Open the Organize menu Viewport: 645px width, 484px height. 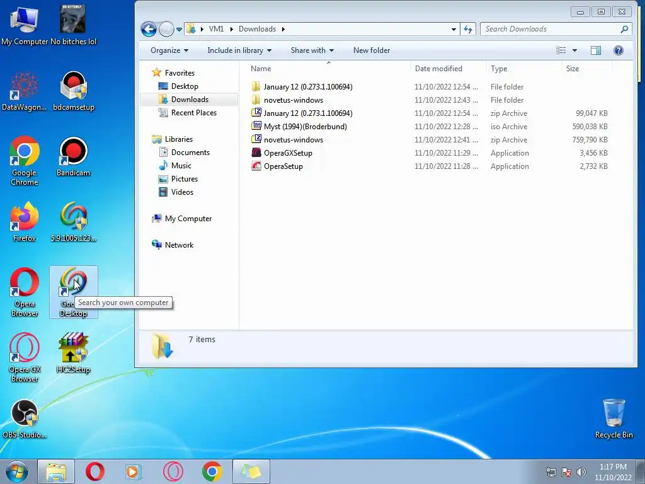coord(169,50)
